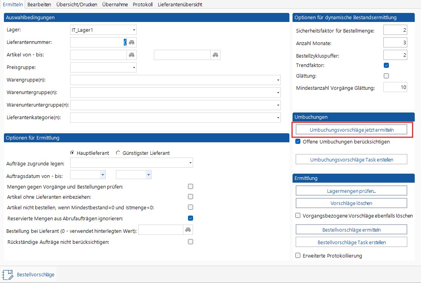Enable Erweiterte Protokollierung checkbox
421x283 pixels.
pyautogui.click(x=298, y=256)
